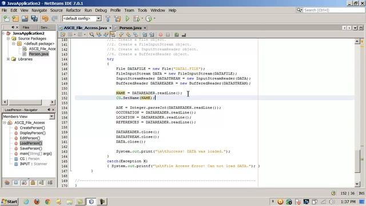Screen dimensions: 366x206
Task: Close the Person.java tab
Action: [x=145, y=28]
